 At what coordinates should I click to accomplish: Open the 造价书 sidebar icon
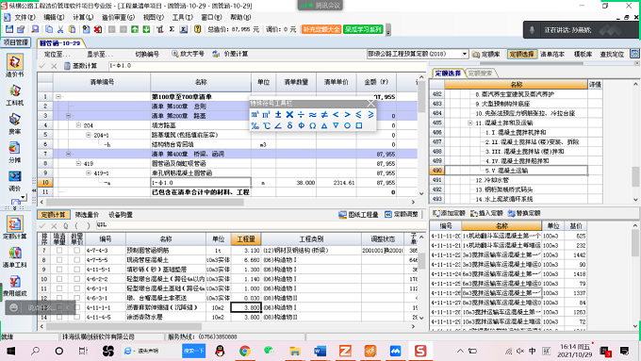pyautogui.click(x=15, y=65)
